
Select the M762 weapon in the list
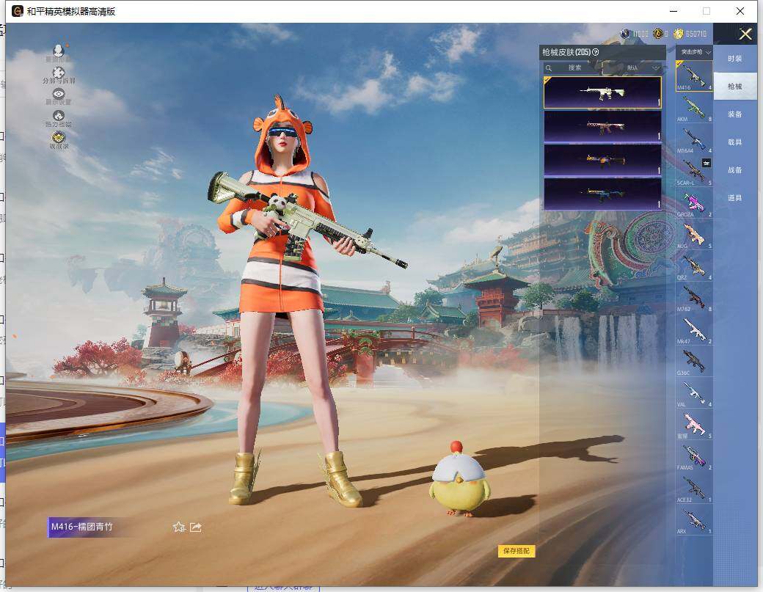tap(694, 297)
